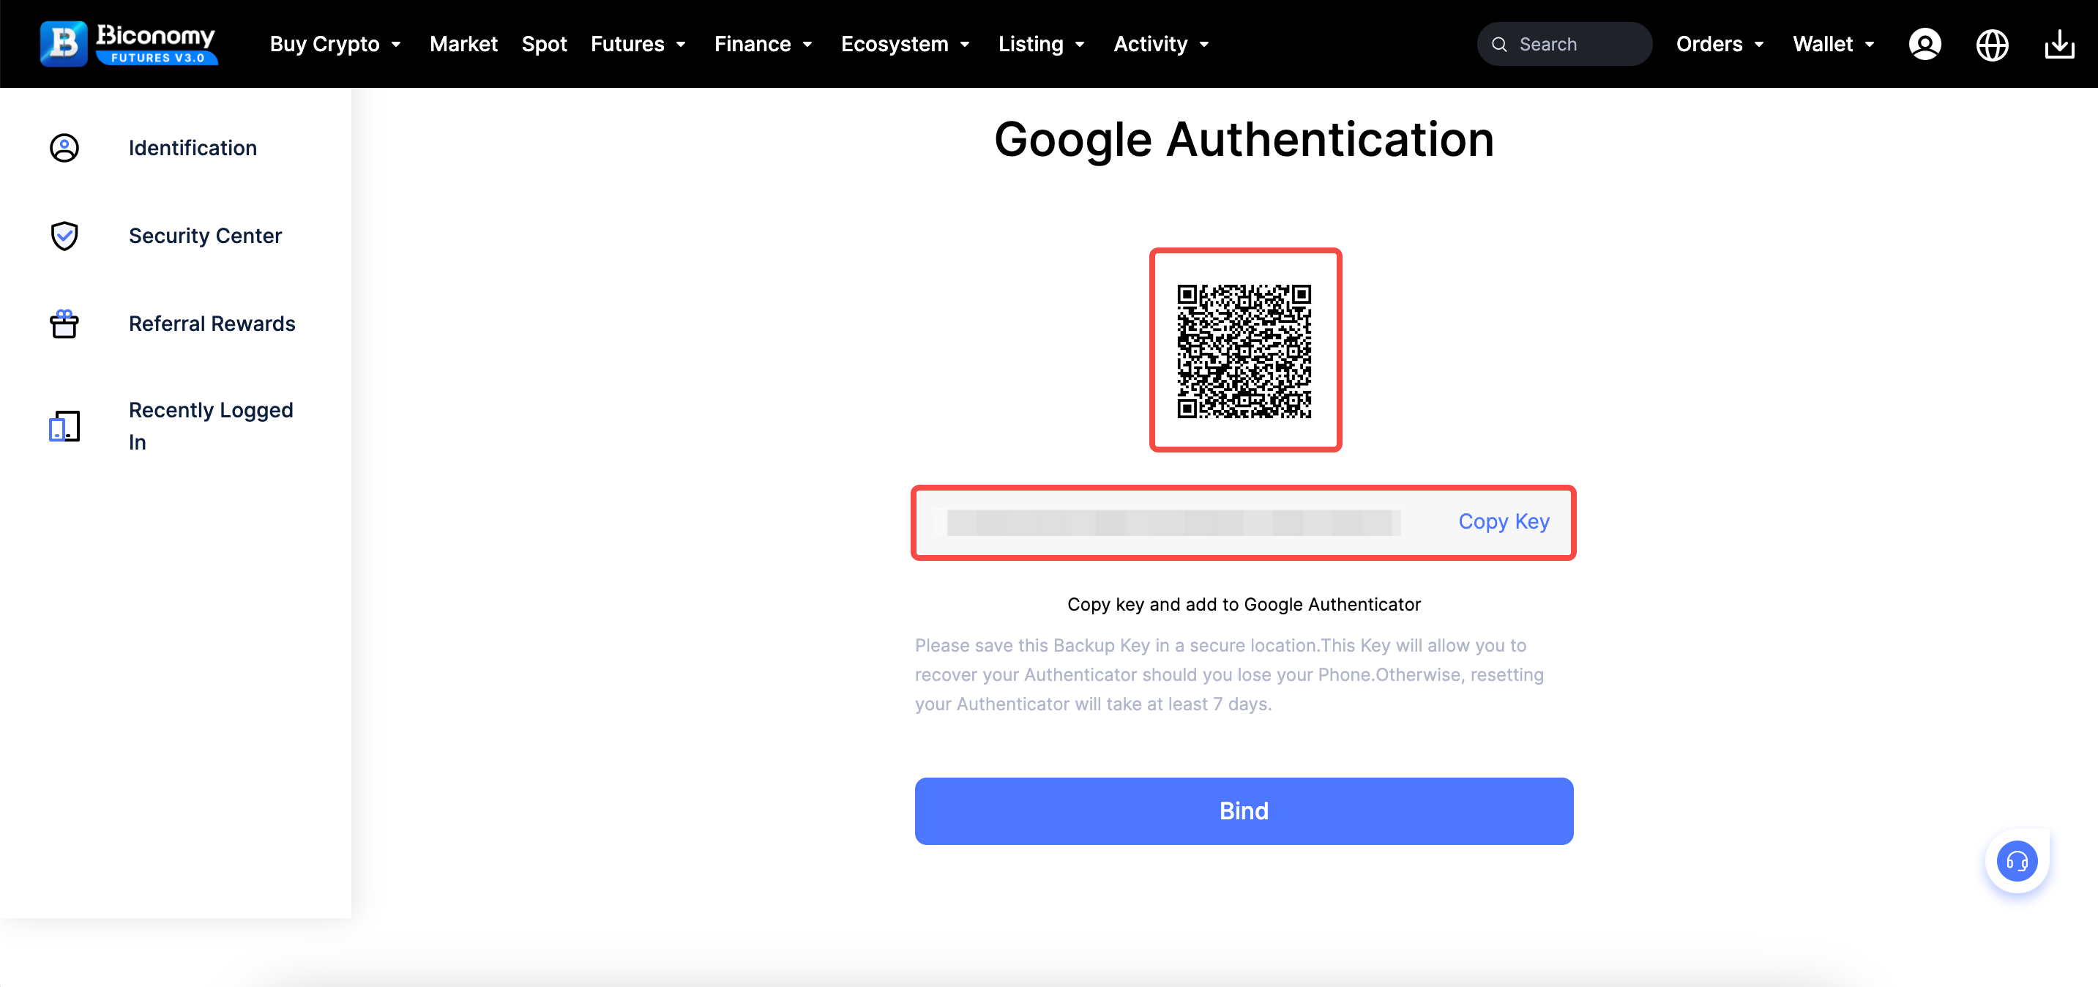Click the Google Authenticator QR code
Screen dimensions: 2098x987
[x=1244, y=350]
